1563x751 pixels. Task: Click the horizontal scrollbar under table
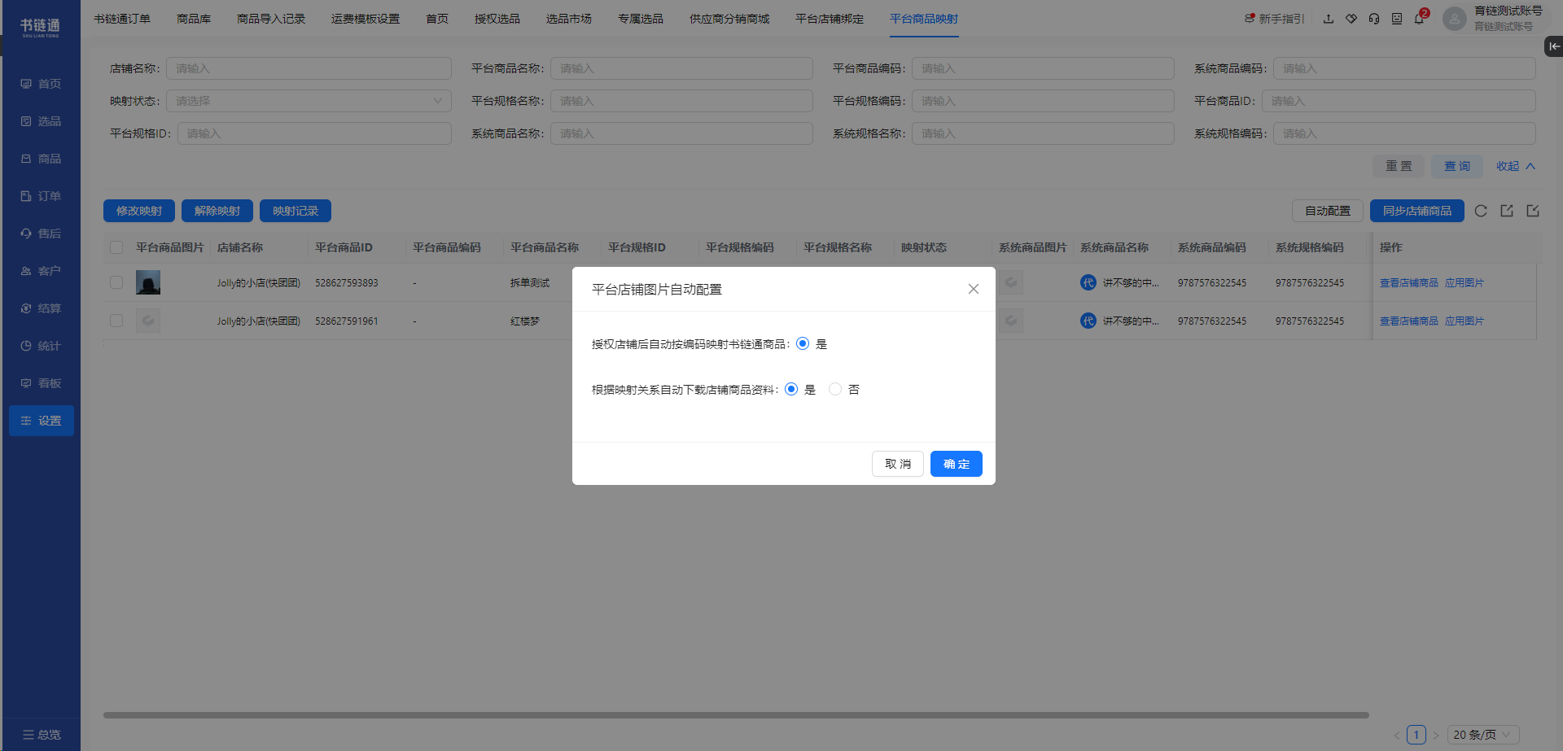tap(736, 715)
